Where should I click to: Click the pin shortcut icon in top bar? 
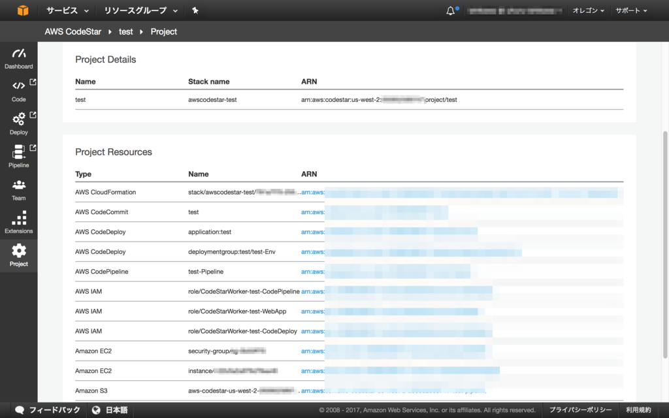195,10
